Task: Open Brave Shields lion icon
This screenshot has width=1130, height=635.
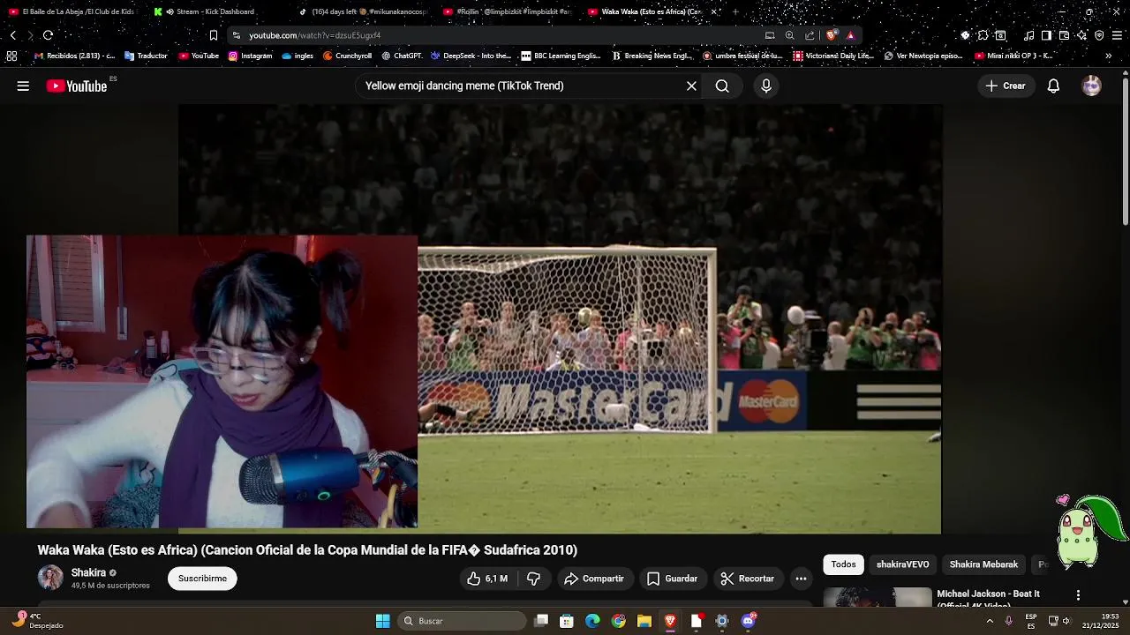Action: [831, 35]
